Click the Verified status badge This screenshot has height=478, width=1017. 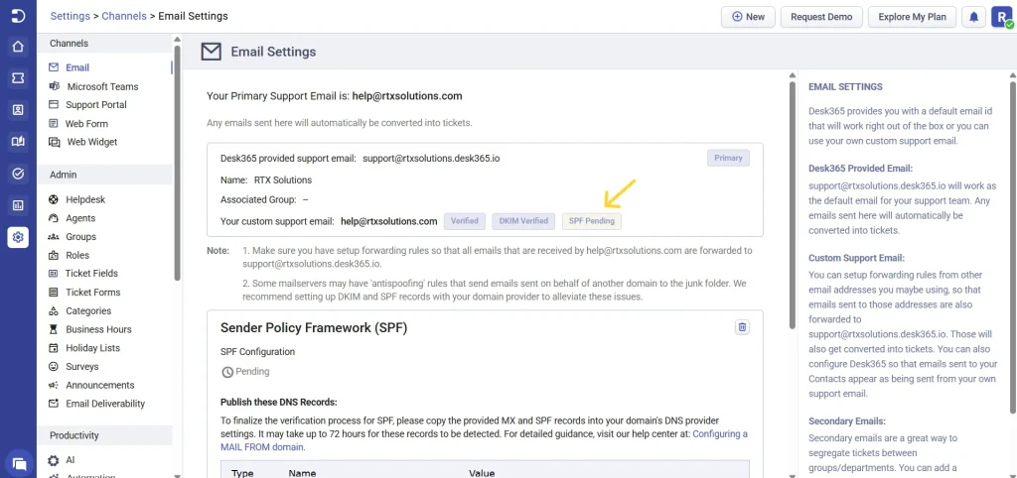click(x=465, y=221)
